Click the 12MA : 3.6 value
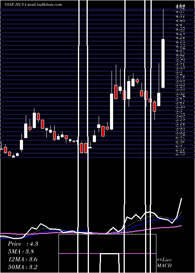Viewport: 195px width, 273px height. [23, 259]
